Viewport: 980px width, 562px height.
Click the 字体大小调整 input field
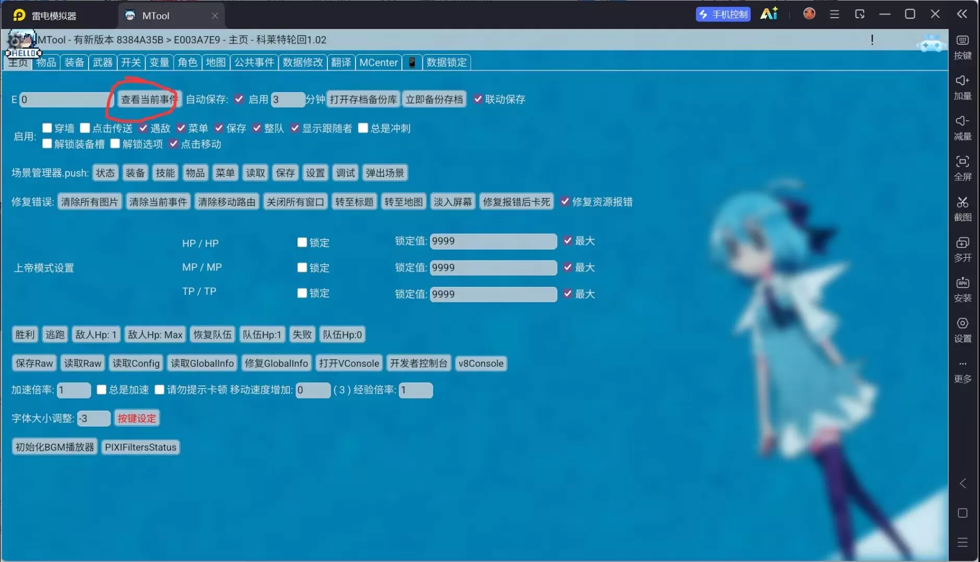94,418
